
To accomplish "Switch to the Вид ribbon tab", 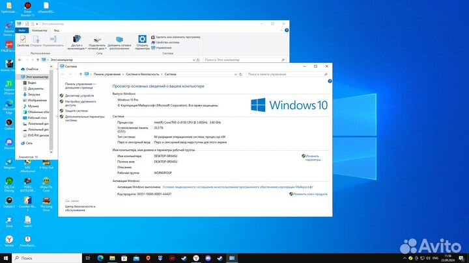I will click(57, 31).
